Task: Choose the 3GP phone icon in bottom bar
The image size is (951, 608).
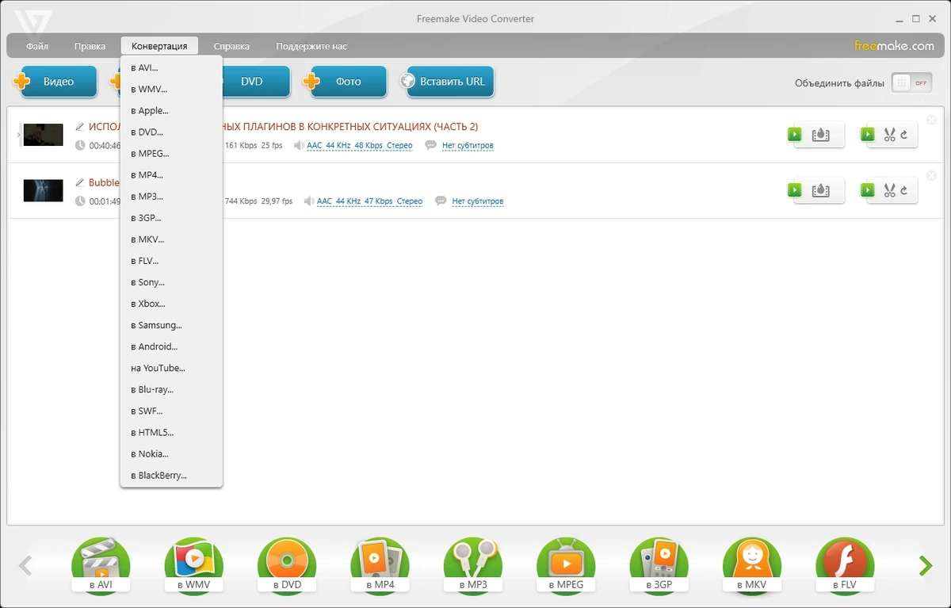Action: (x=659, y=565)
